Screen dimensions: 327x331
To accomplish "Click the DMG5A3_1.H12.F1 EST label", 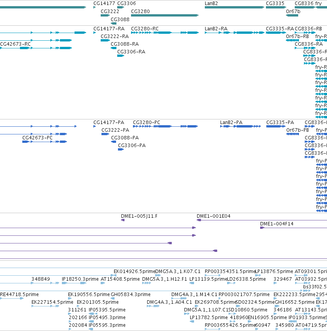I will click(x=164, y=279).
